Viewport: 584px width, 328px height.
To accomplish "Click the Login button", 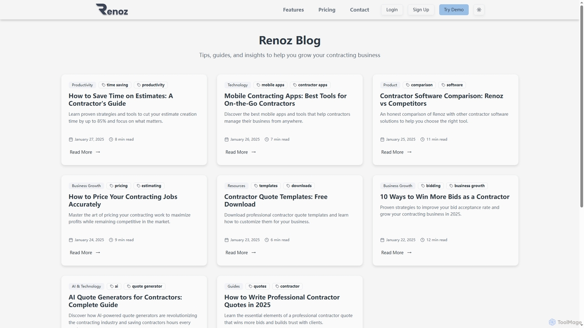I will [x=392, y=10].
